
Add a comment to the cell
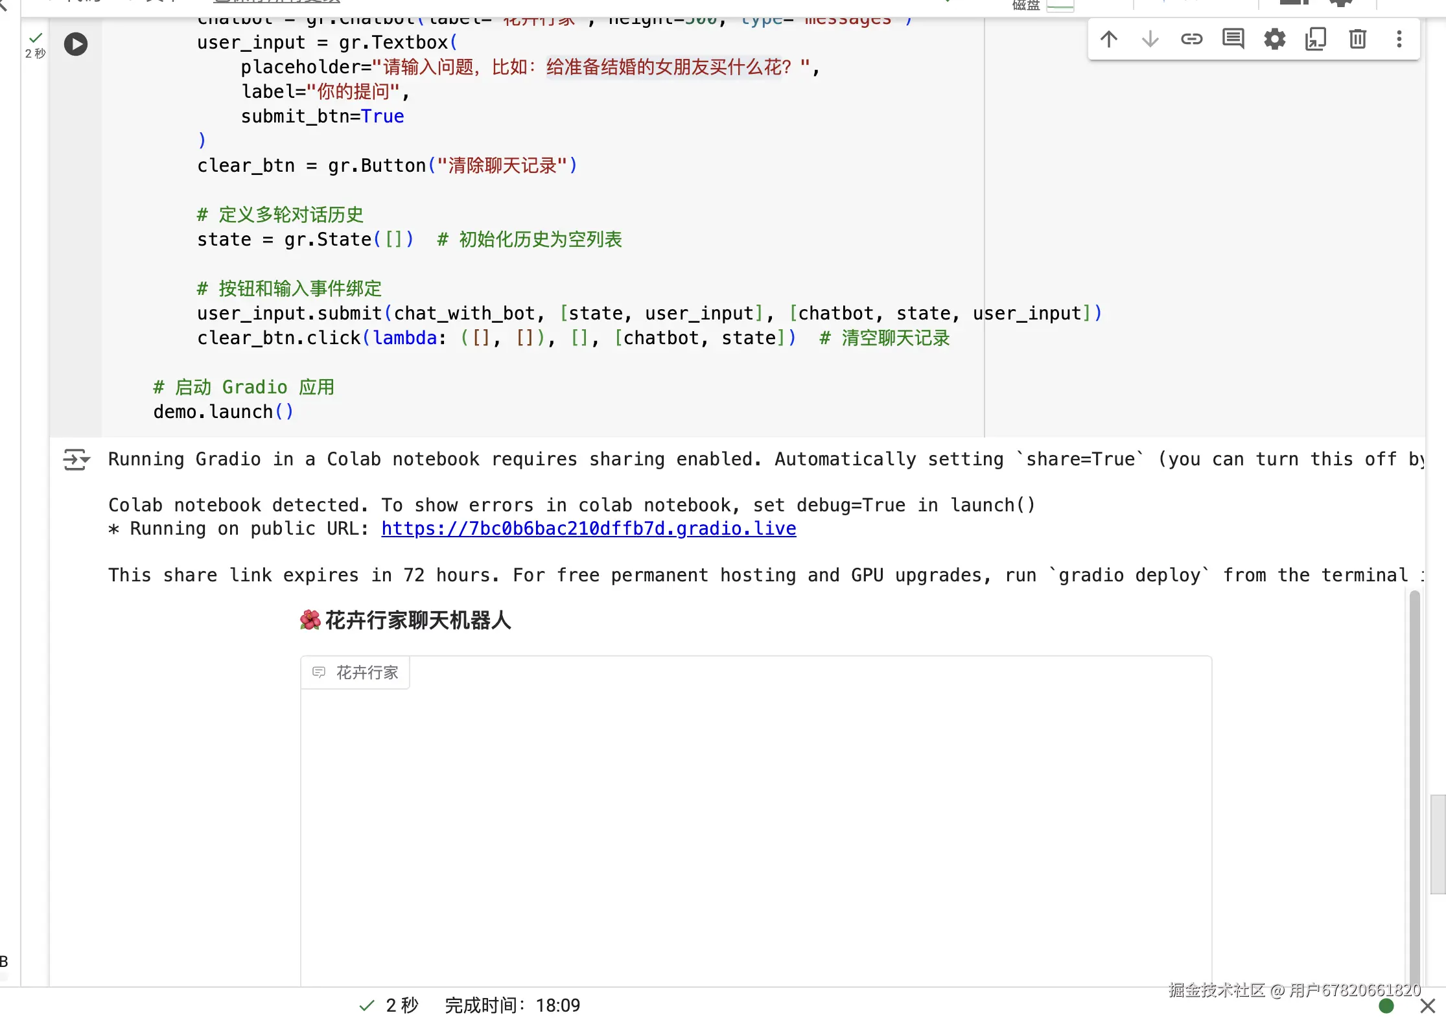(1233, 40)
